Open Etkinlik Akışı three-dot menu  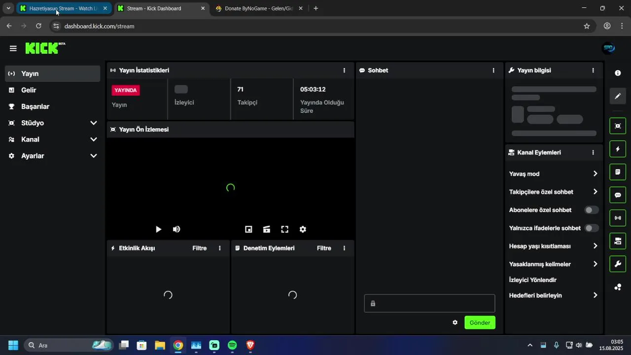[x=220, y=248]
